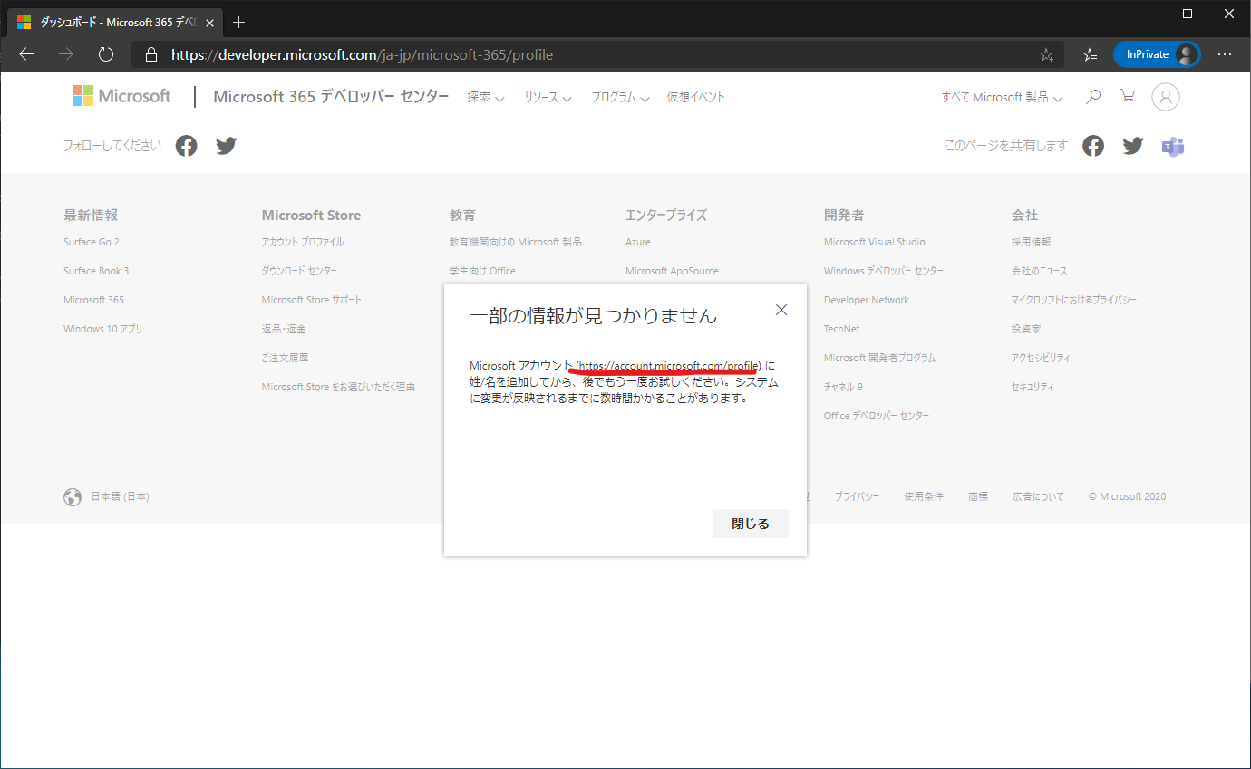Open マイクロソフトにおけるプライバシー link

[1074, 300]
